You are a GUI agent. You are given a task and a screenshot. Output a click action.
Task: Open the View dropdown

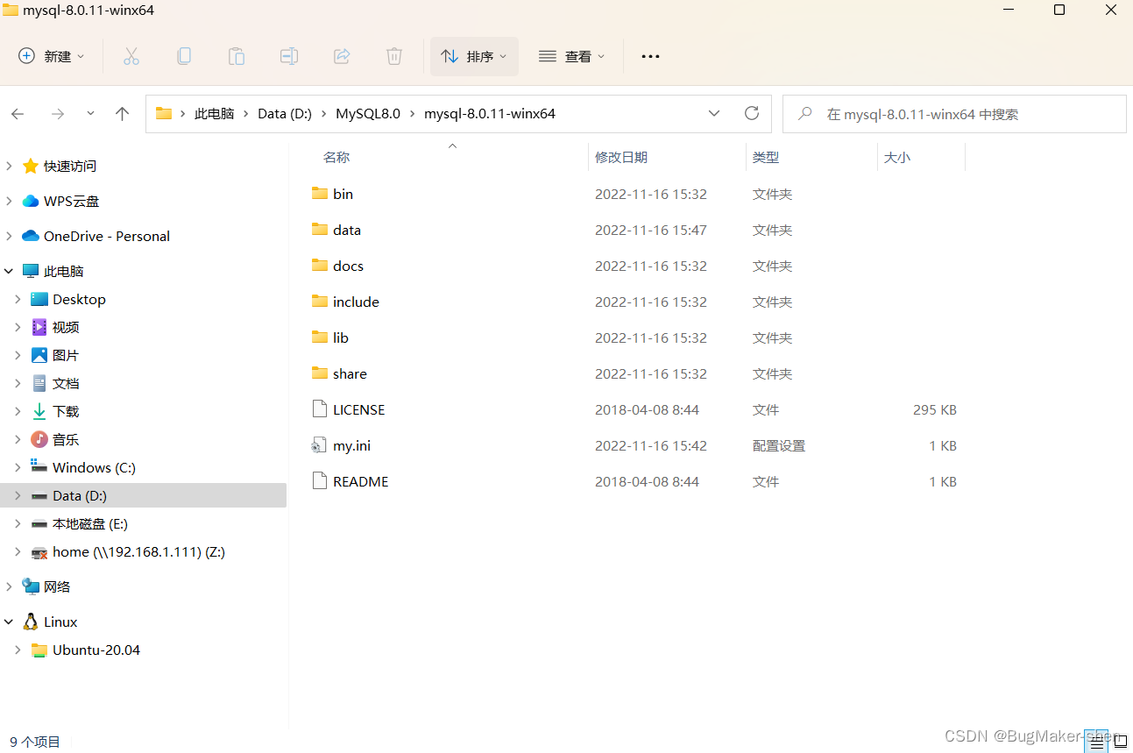tap(571, 56)
